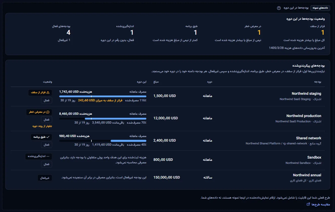Click the warning triangle icon in the Northwind staging status badge
The width and height of the screenshot is (335, 212).
click(x=48, y=93)
